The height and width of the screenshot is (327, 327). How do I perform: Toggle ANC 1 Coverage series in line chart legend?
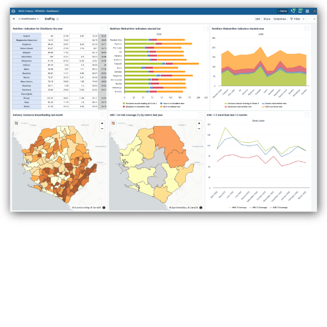pos(233,208)
